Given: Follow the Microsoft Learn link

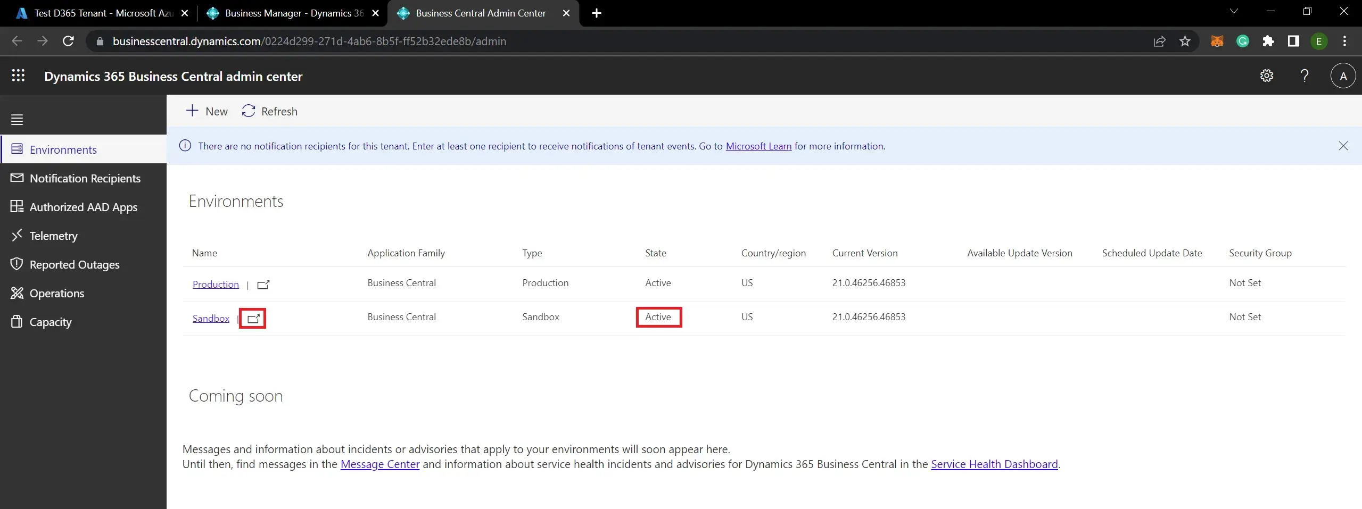Looking at the screenshot, I should (x=758, y=146).
